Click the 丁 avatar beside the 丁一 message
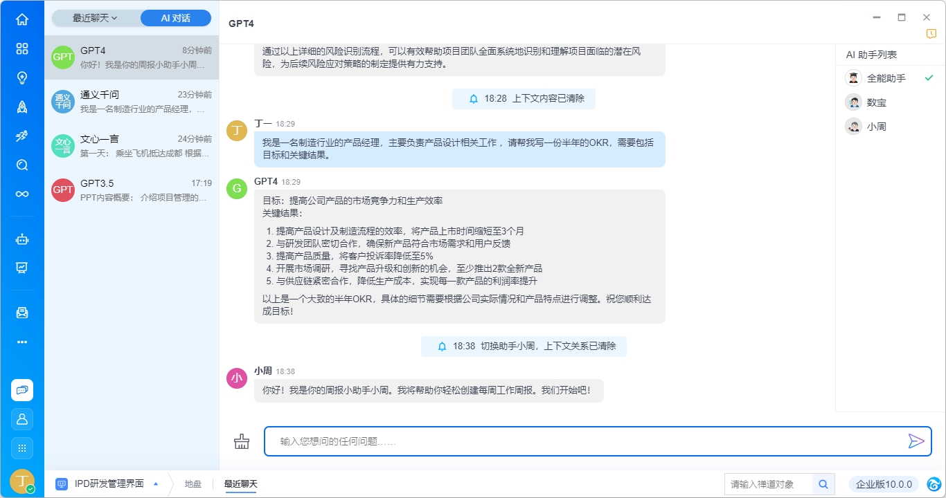This screenshot has width=946, height=498. click(x=237, y=130)
